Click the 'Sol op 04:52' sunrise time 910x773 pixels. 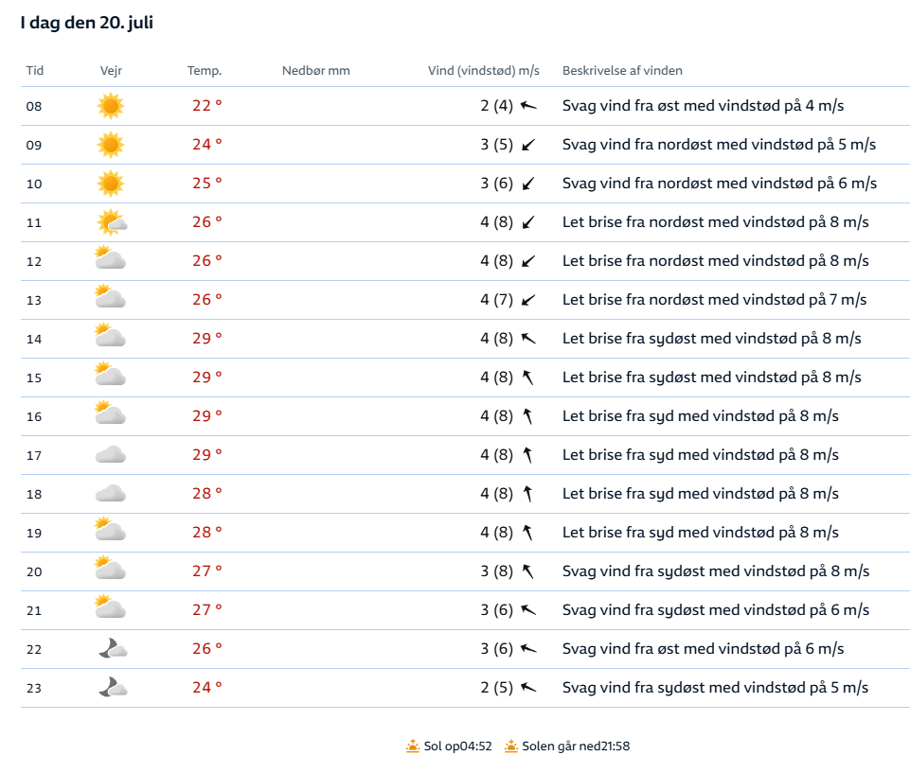click(x=457, y=747)
